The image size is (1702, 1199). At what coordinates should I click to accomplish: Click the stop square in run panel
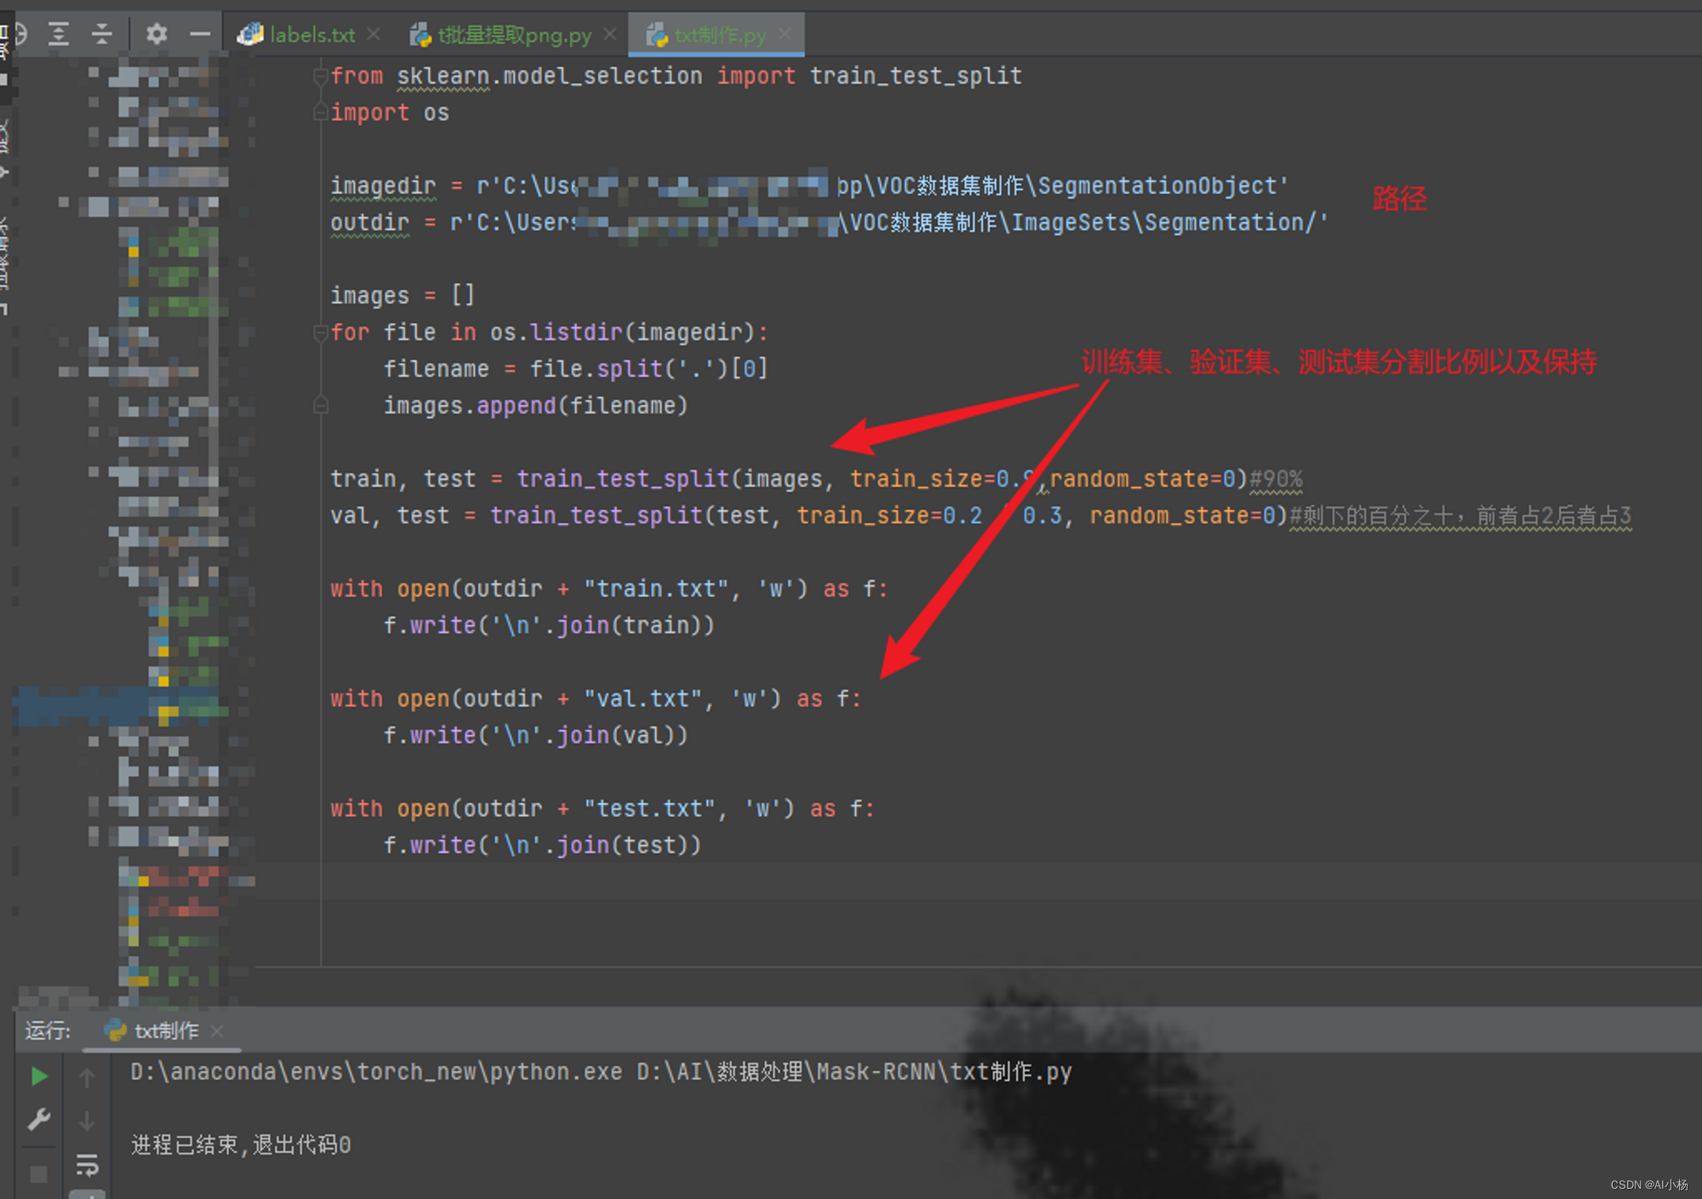(38, 1174)
